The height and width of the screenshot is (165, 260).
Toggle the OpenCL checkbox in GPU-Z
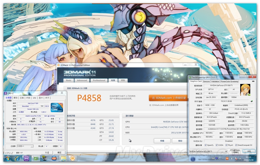coord(206,145)
